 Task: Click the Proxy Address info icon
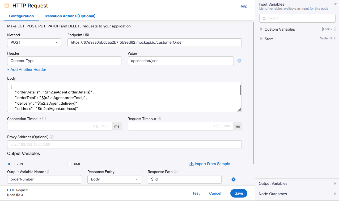click(x=52, y=137)
